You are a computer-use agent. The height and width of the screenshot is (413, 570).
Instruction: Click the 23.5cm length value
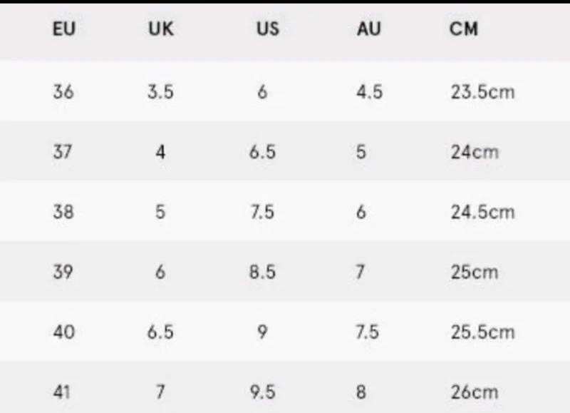click(483, 92)
